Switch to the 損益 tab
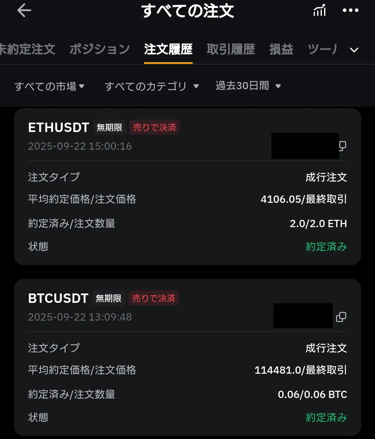 281,49
